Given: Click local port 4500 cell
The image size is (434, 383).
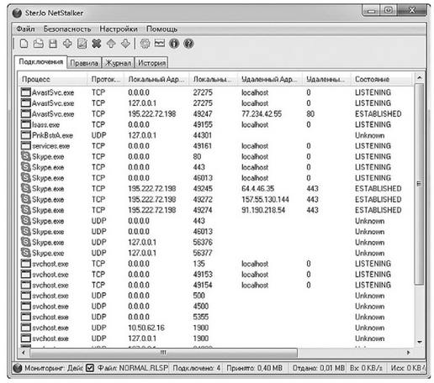Looking at the screenshot, I should 200,307.
